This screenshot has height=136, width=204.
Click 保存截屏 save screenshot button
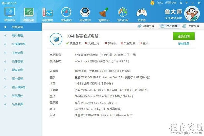point(169,26)
